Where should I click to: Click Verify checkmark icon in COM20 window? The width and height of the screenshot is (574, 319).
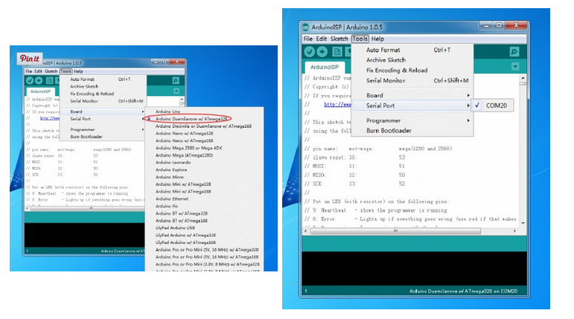pyautogui.click(x=309, y=52)
